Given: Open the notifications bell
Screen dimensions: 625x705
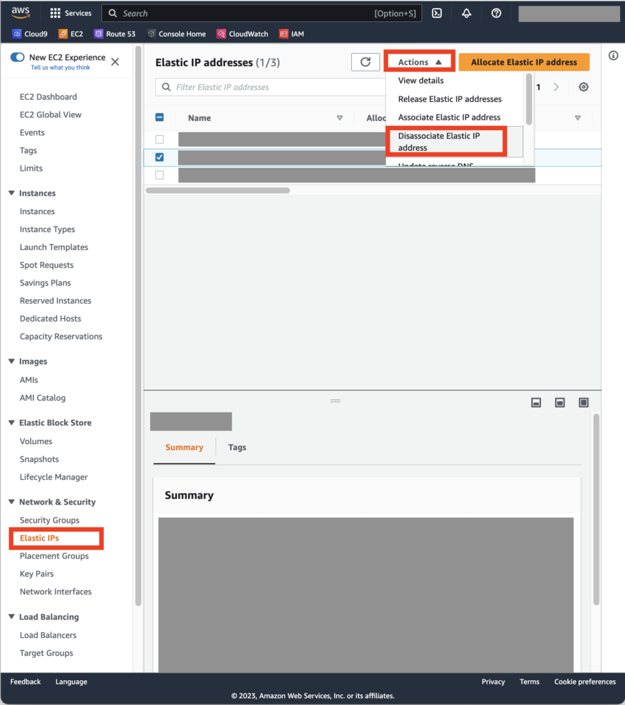Looking at the screenshot, I should 466,13.
